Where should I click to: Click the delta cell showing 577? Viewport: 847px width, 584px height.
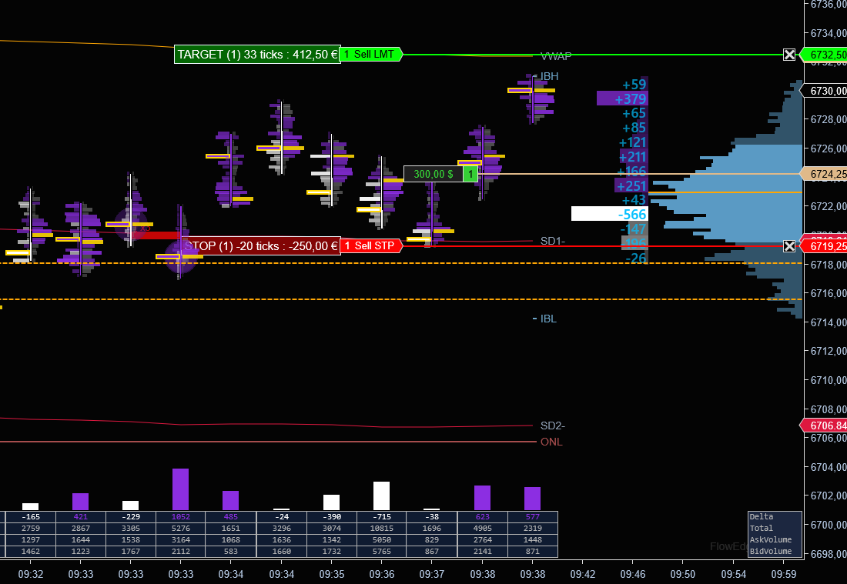click(533, 516)
